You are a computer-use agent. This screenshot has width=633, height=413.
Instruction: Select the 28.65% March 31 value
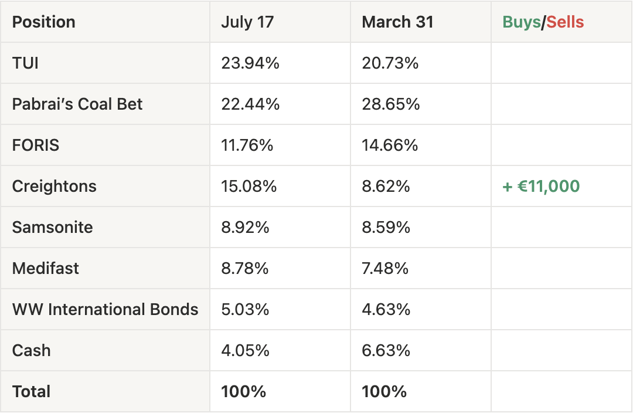[391, 104]
